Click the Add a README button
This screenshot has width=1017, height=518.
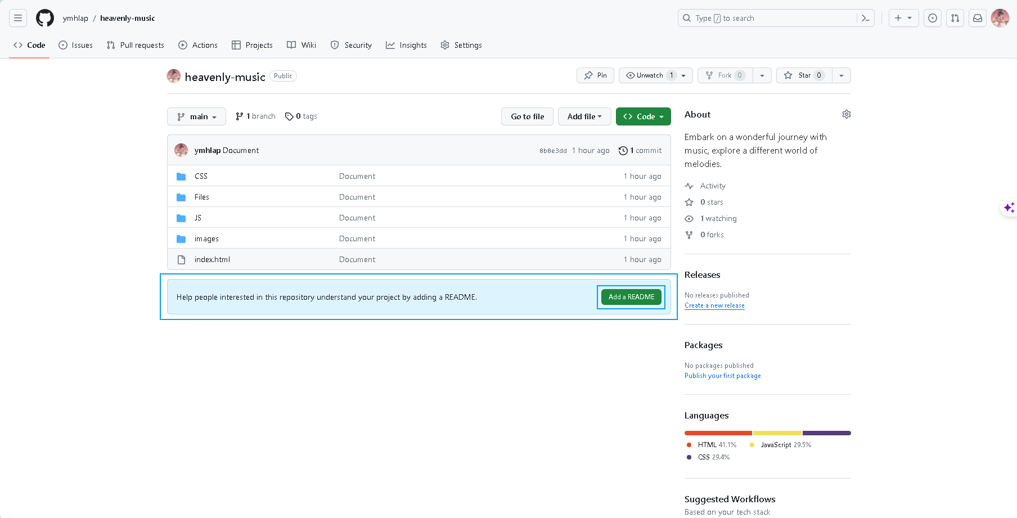pyautogui.click(x=631, y=297)
